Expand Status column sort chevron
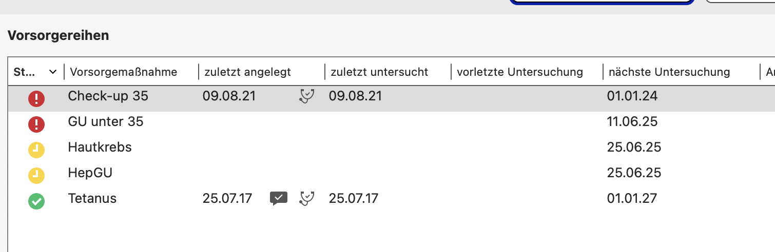This screenshot has height=252, width=775. (x=52, y=72)
